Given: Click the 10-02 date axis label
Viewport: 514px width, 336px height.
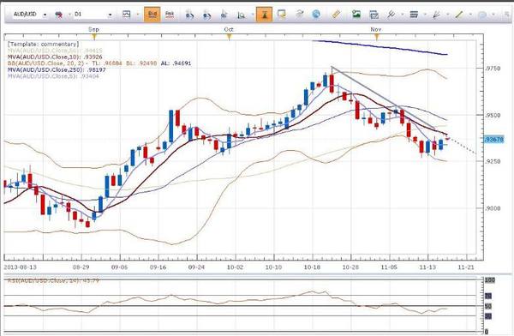Looking at the screenshot, I should click(235, 267).
